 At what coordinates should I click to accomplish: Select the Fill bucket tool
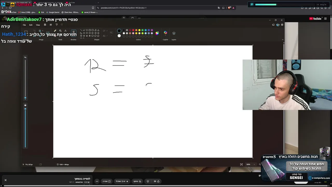pos(60,31)
